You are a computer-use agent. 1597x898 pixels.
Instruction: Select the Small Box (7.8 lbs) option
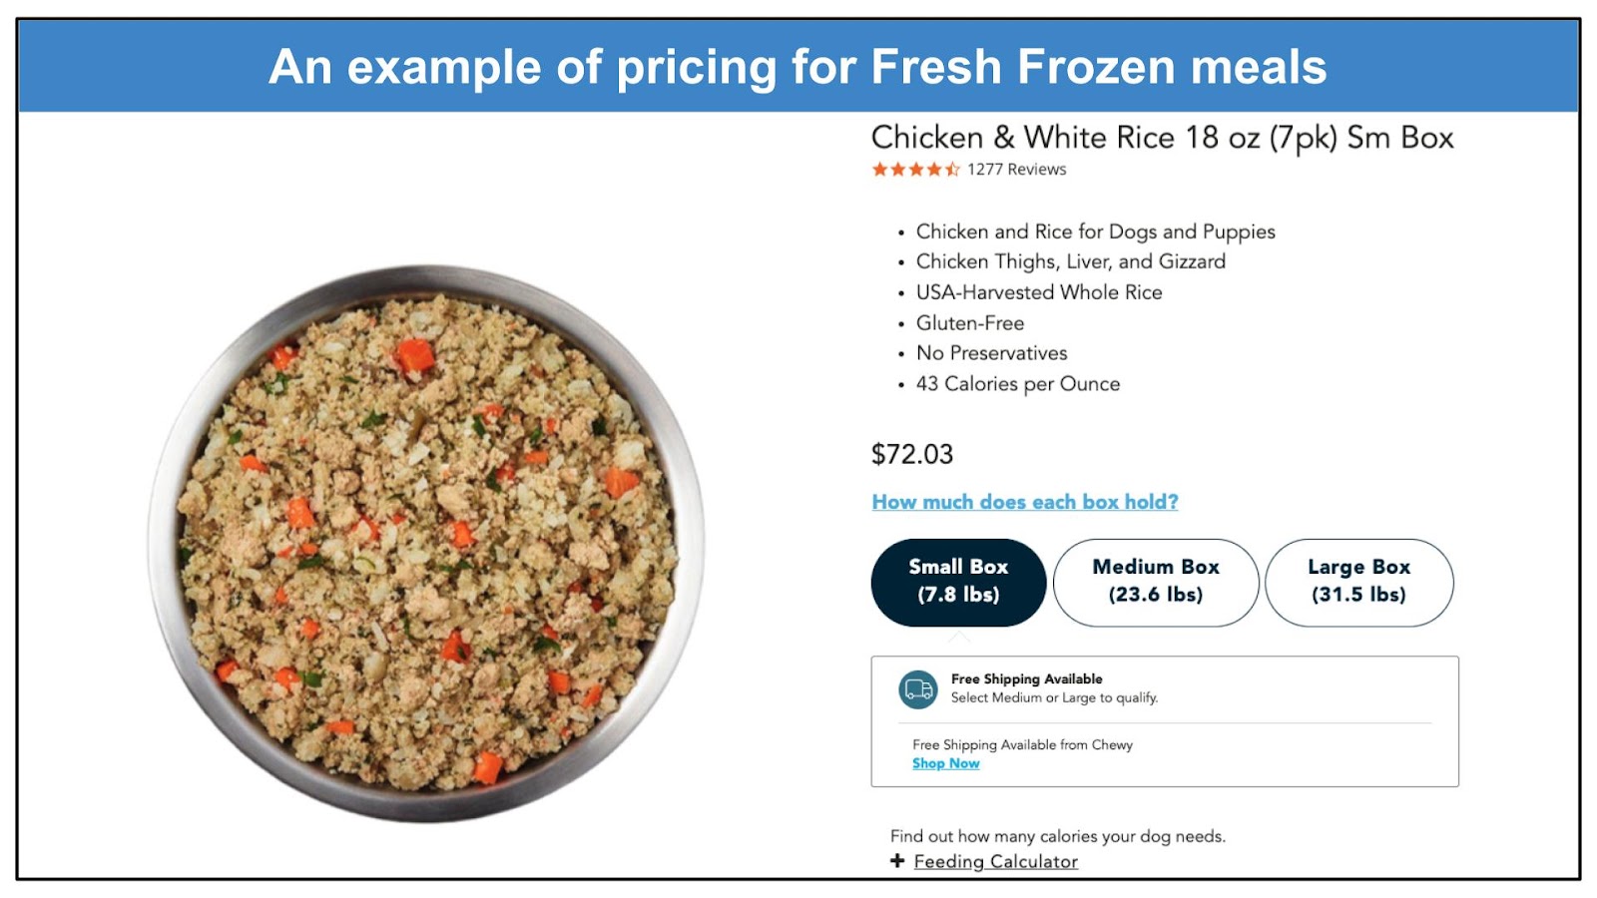point(958,582)
